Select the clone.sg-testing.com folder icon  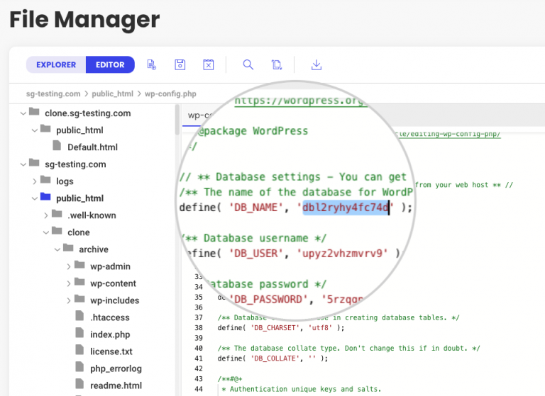34,112
